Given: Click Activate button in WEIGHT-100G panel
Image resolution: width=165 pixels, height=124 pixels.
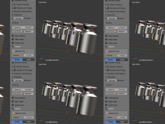Looking at the screenshot, I should pyautogui.click(x=19, y=81).
